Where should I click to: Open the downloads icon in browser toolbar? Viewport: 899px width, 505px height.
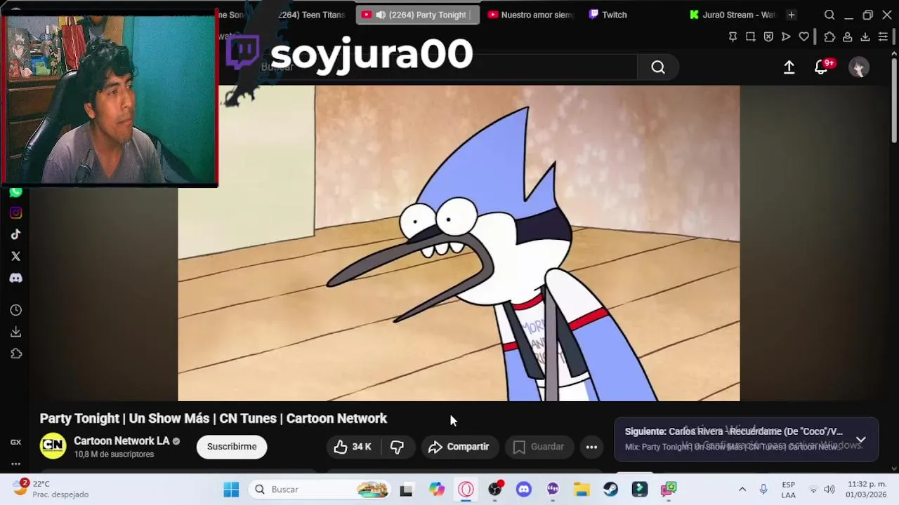point(865,36)
